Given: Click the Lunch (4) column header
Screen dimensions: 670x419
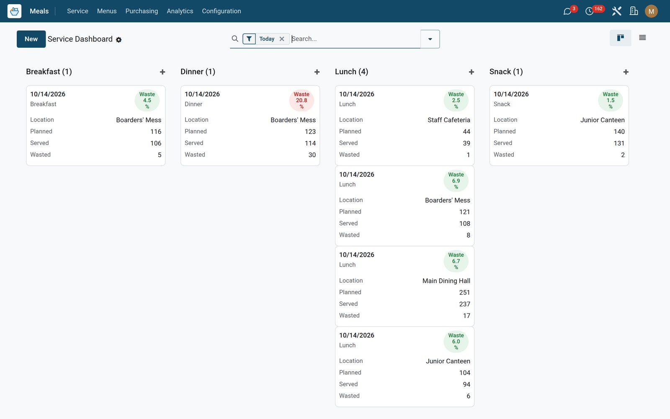Looking at the screenshot, I should coord(351,72).
